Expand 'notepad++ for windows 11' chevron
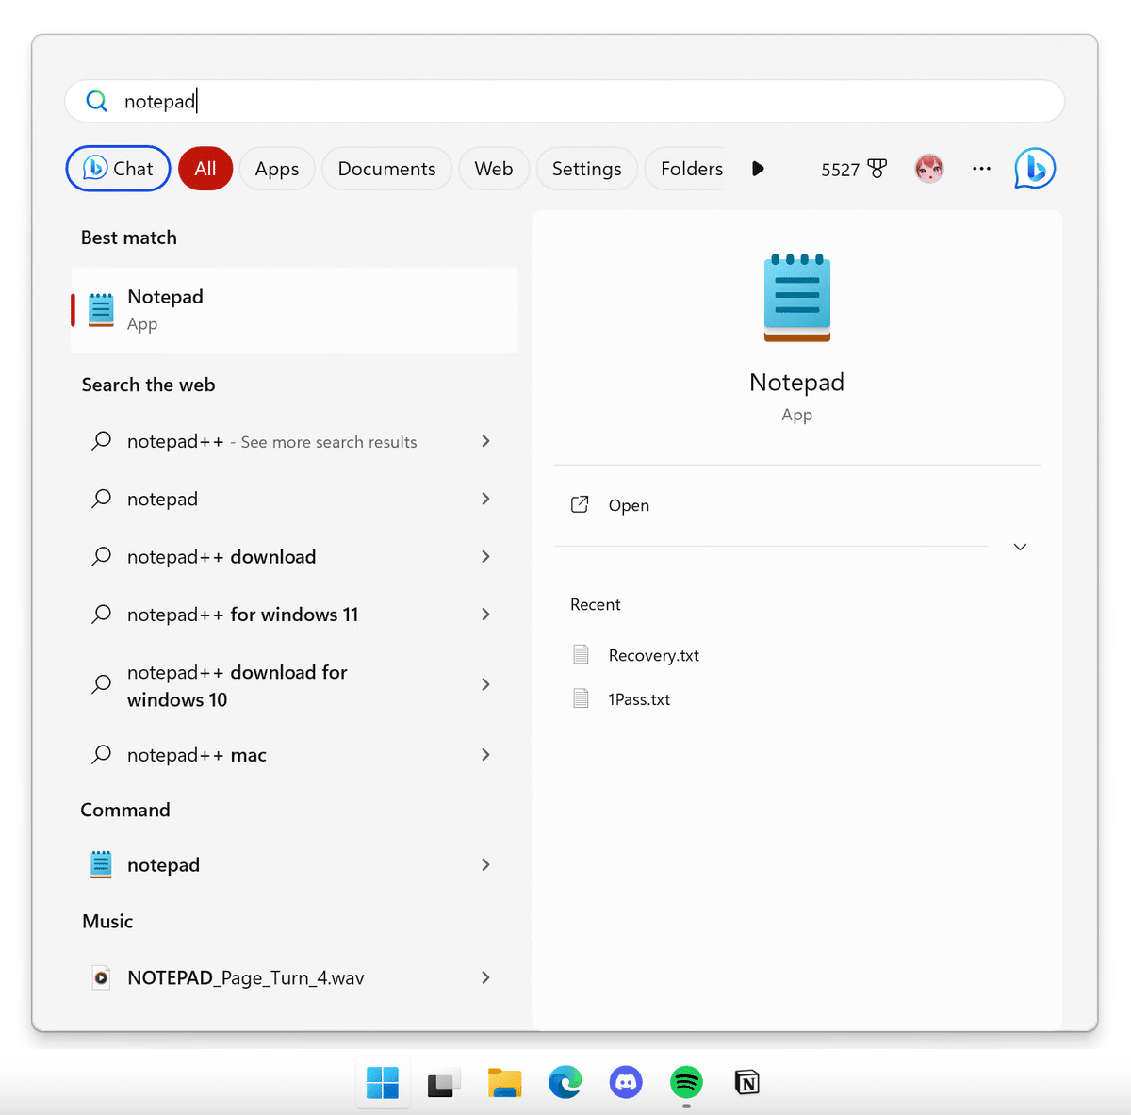 [x=485, y=614]
